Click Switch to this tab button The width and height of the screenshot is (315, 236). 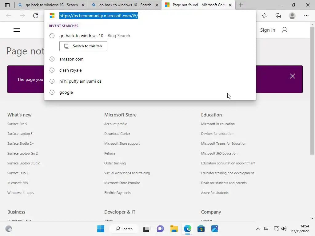coord(83,46)
